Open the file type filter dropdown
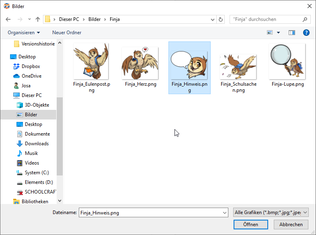Viewport: 316px width, 235px height. tap(271, 212)
